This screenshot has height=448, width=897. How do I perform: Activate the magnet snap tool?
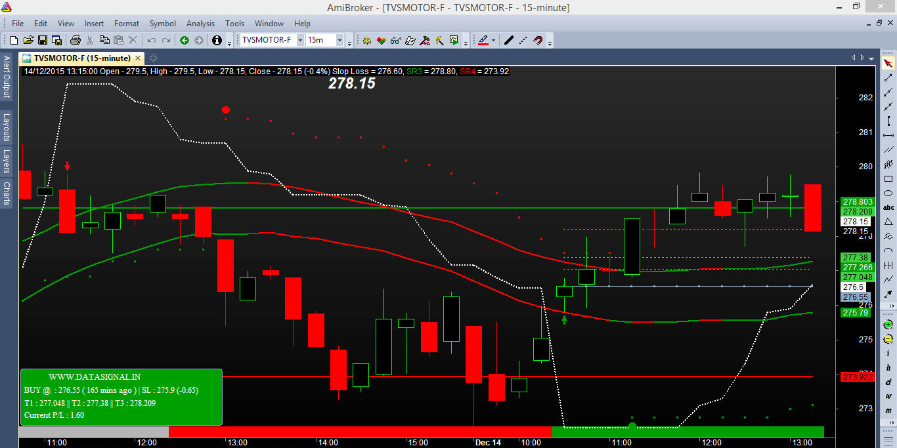click(538, 40)
